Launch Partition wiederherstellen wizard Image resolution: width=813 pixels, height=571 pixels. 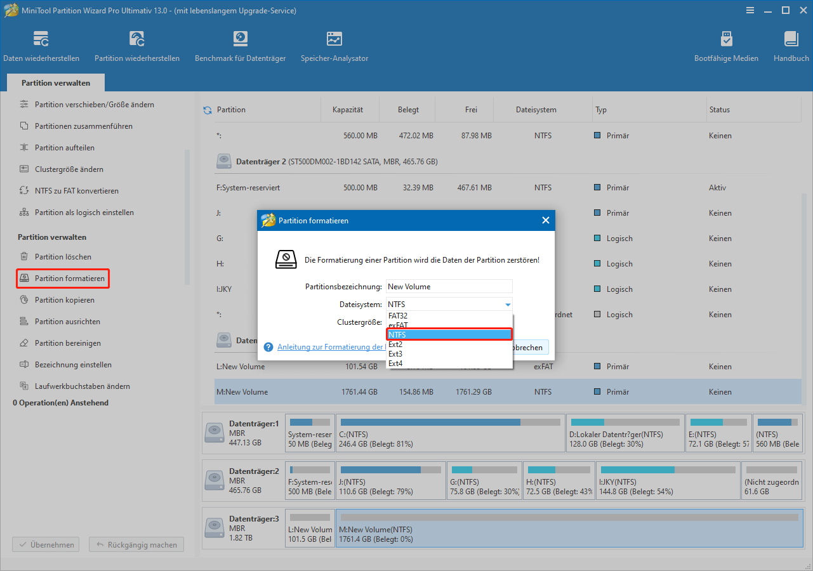click(x=136, y=46)
